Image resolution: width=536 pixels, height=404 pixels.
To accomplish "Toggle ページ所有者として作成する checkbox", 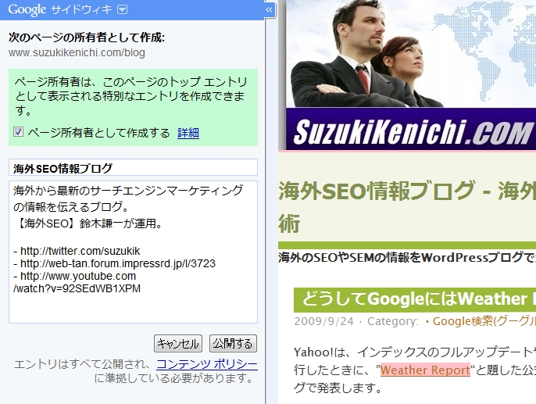I will [x=19, y=131].
